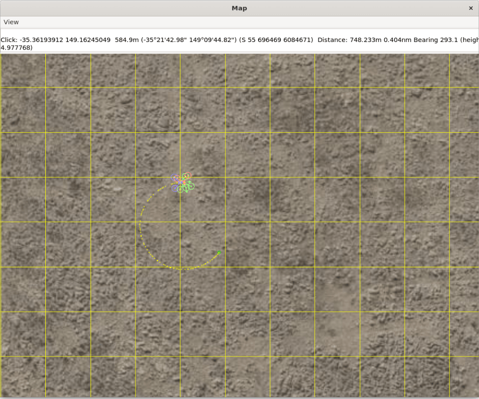Click the height value 4.977768 in status
Image resolution: width=479 pixels, height=399 pixels.
[17, 48]
